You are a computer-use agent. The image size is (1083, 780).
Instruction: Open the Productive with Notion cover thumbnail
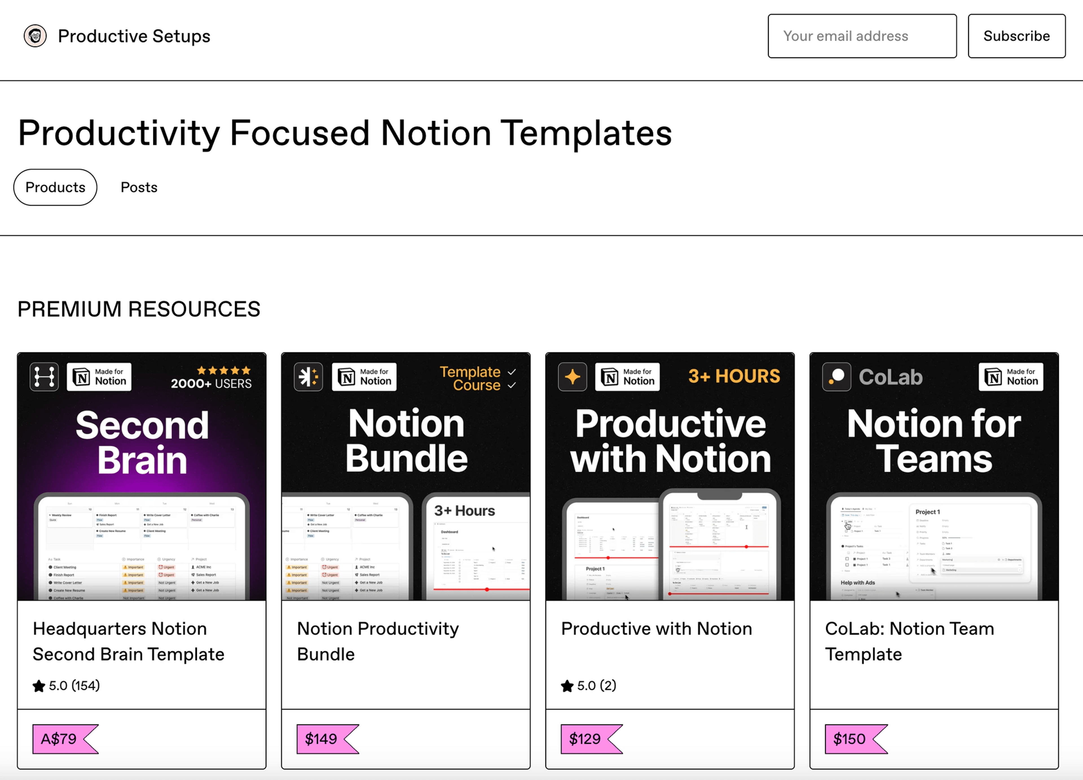pos(670,477)
